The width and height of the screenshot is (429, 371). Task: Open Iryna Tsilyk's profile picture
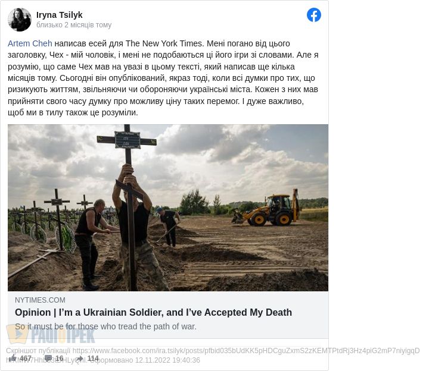(x=20, y=20)
